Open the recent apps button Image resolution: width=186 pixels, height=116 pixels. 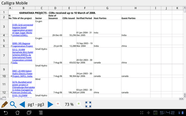(29, 113)
